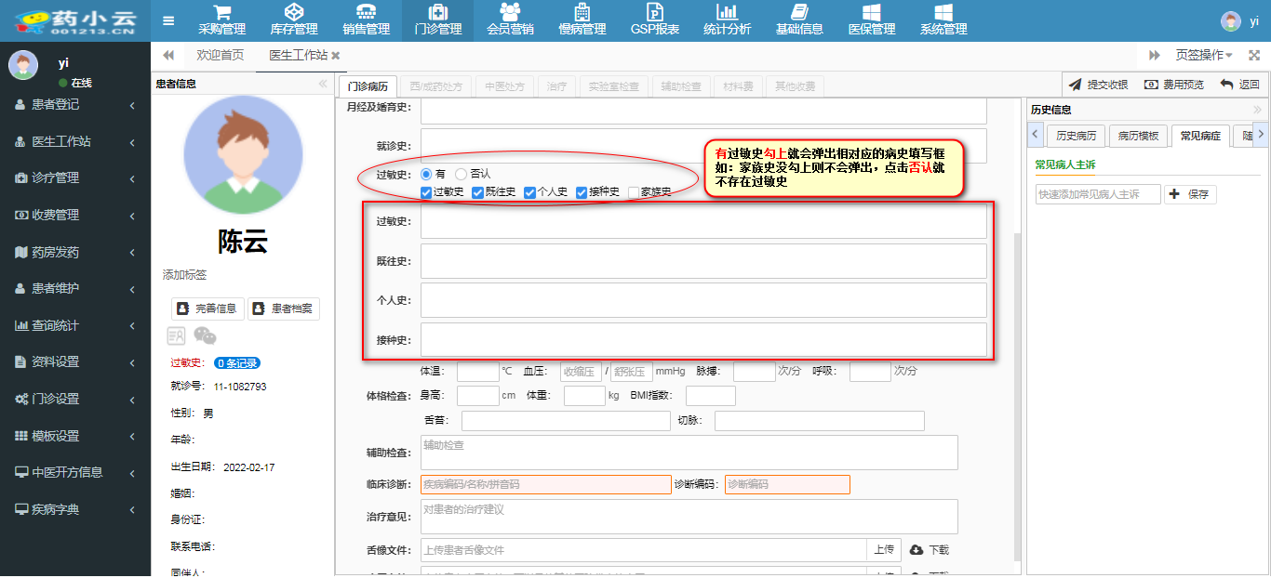Select the 否认 allergy radio button
This screenshot has height=578, width=1271.
(461, 174)
